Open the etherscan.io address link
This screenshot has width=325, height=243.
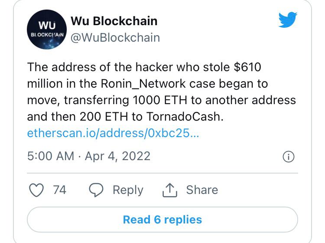pos(113,133)
